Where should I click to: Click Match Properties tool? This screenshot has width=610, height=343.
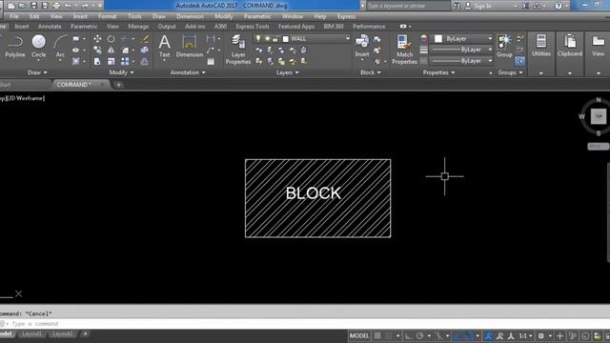tap(404, 50)
